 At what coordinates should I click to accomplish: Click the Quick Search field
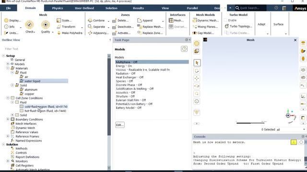250,8
